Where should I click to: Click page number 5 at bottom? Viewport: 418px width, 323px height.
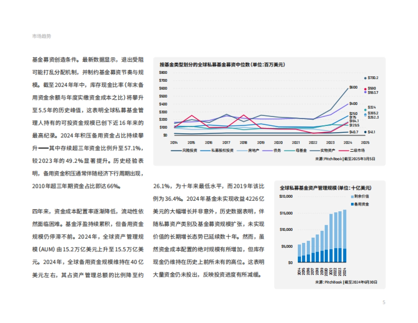pos(384,302)
